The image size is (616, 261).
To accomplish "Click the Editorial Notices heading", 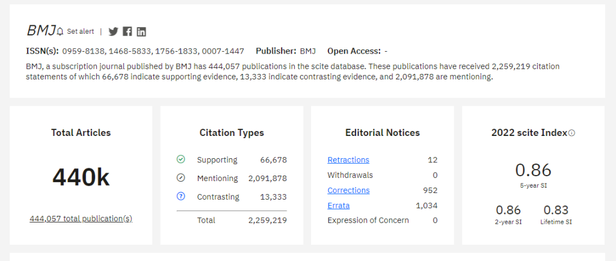I will tap(383, 133).
